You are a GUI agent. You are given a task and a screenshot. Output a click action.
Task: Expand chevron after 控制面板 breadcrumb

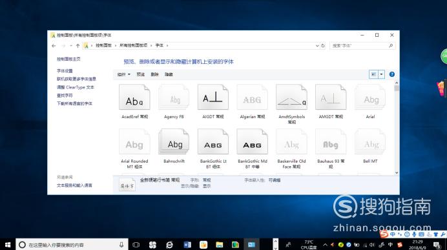[116, 45]
